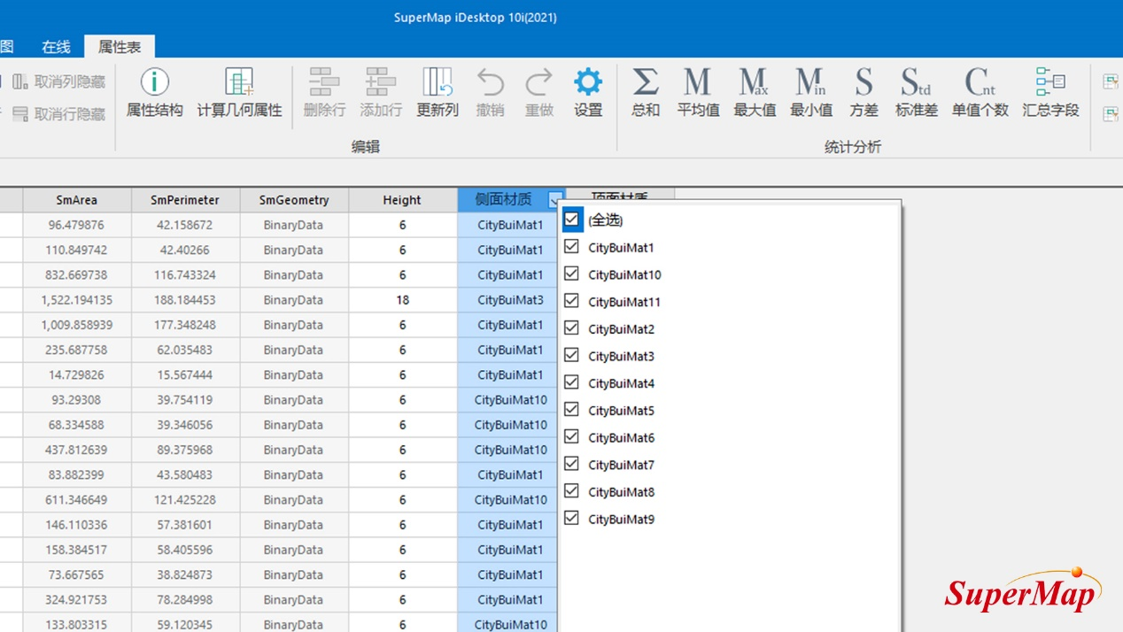This screenshot has width=1123, height=632.
Task: Click the Height cell showing 18
Action: pos(403,300)
